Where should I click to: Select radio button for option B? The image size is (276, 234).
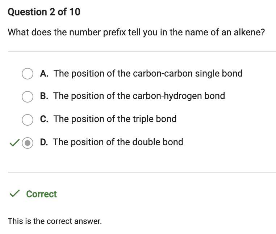coord(28,96)
